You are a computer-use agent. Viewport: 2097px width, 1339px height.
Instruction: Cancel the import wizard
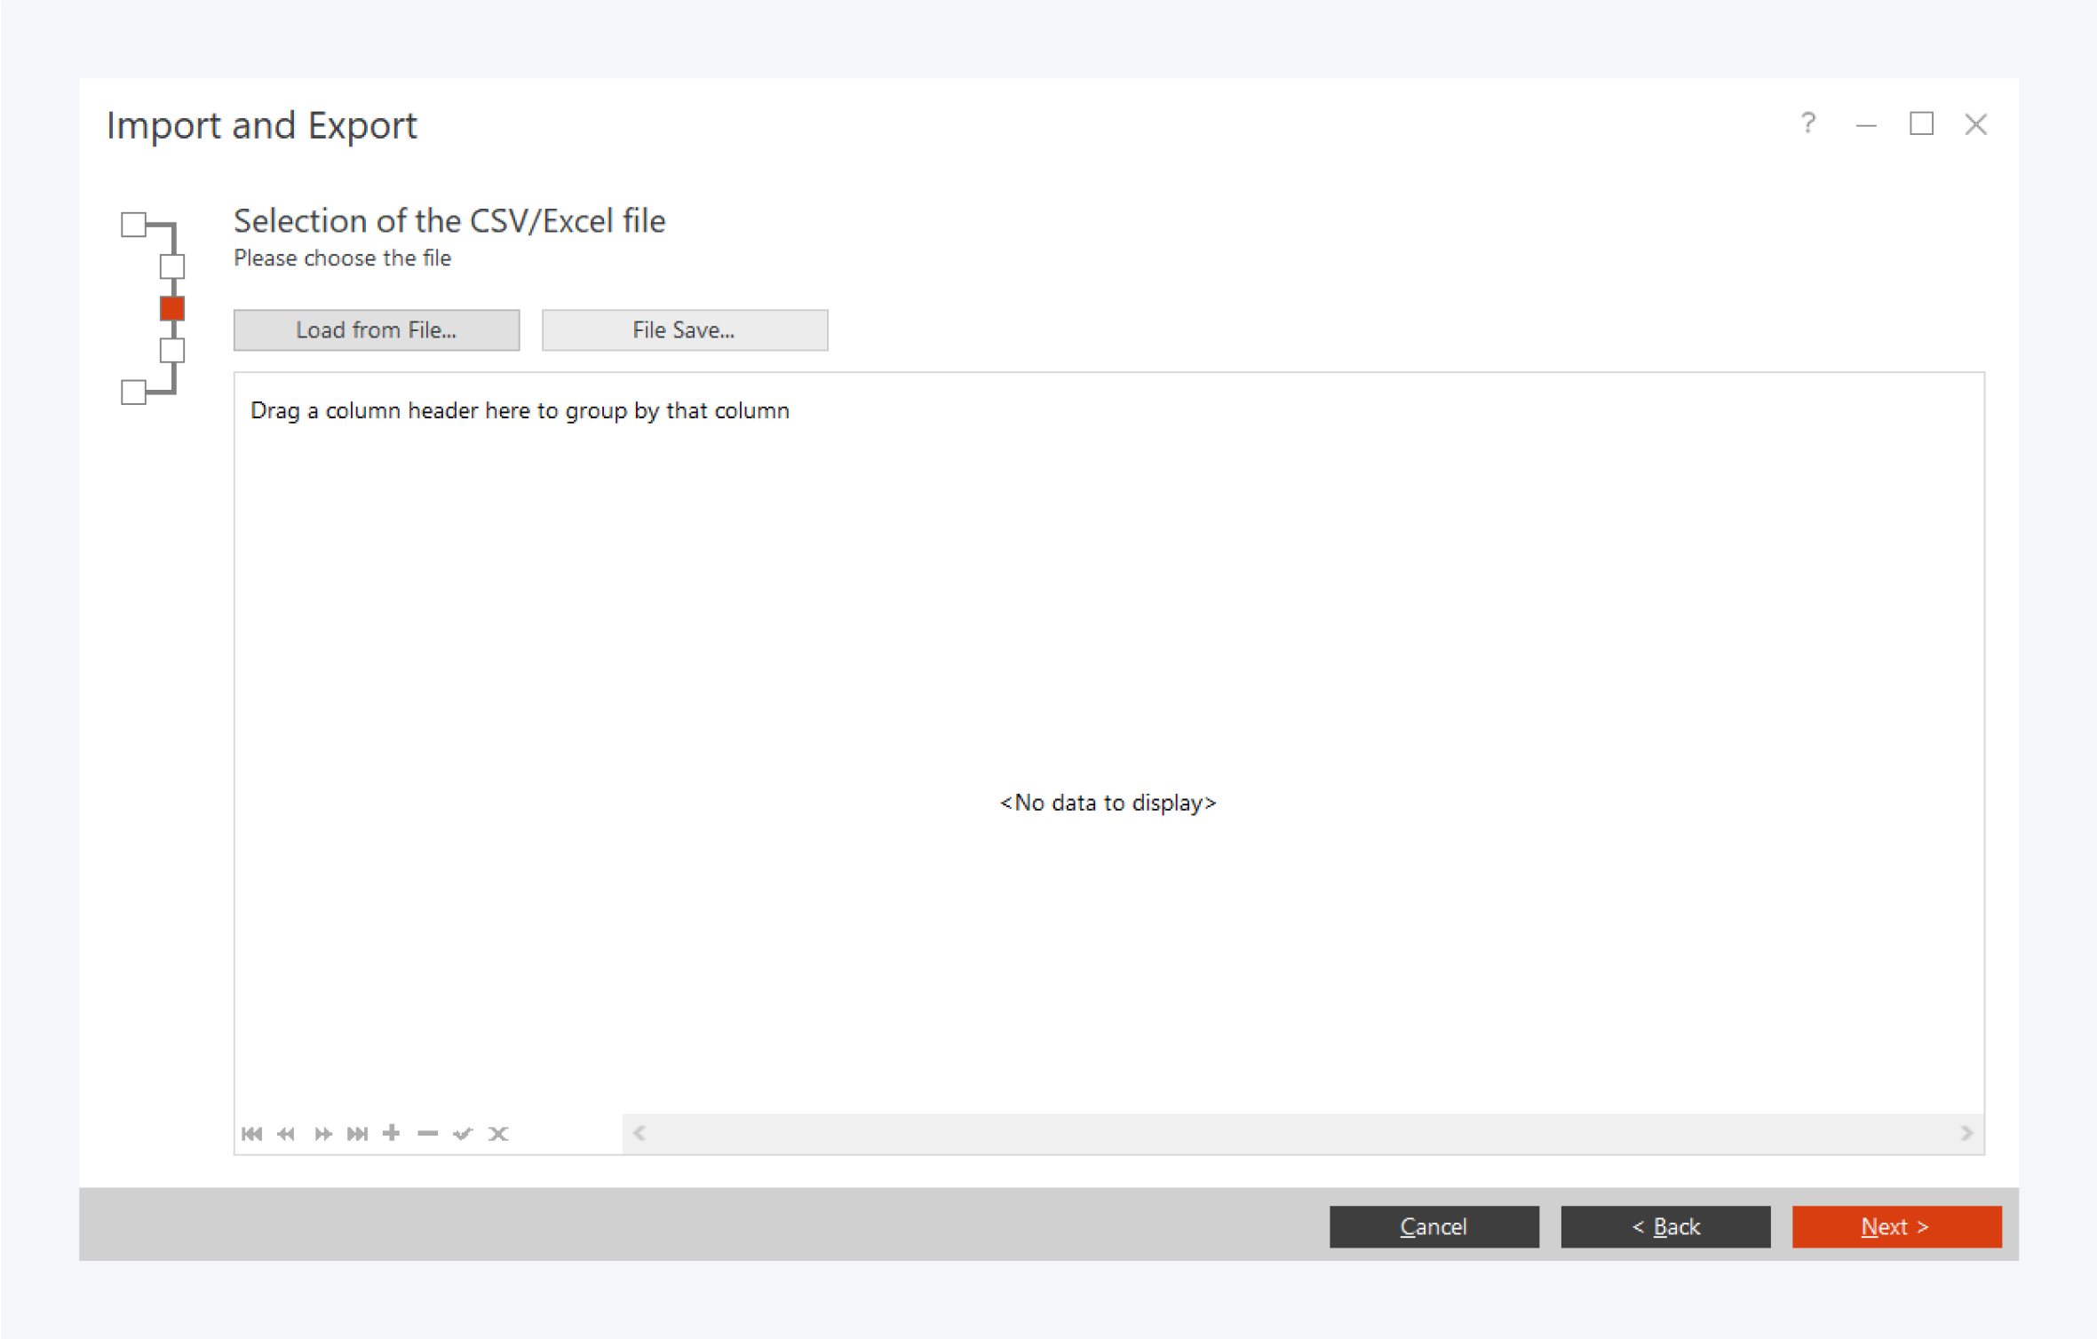[1434, 1226]
